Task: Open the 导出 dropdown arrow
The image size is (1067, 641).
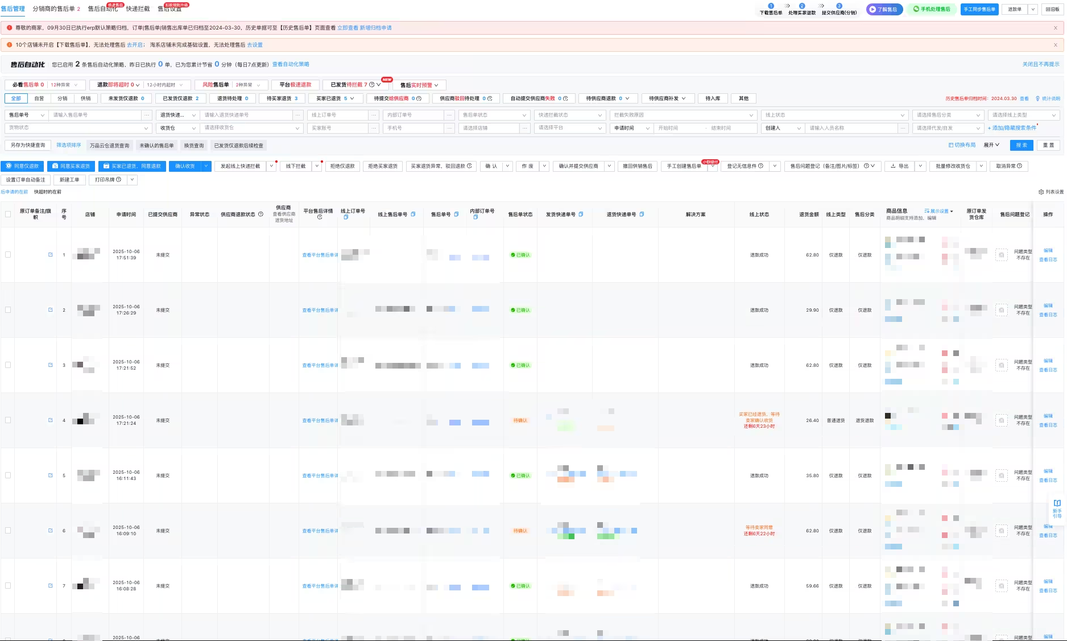Action: pyautogui.click(x=920, y=166)
